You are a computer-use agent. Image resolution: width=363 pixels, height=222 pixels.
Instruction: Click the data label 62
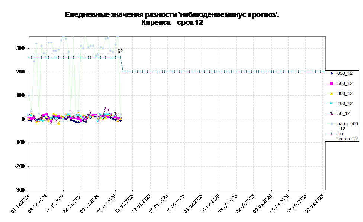(120, 52)
